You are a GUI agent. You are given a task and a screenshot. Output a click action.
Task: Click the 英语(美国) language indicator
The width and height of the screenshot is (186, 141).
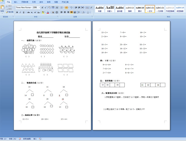(x=27, y=139)
